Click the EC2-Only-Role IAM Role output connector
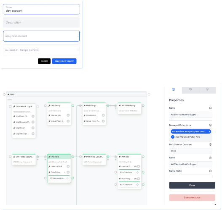The height and width of the screenshot is (210, 222). tap(143, 157)
